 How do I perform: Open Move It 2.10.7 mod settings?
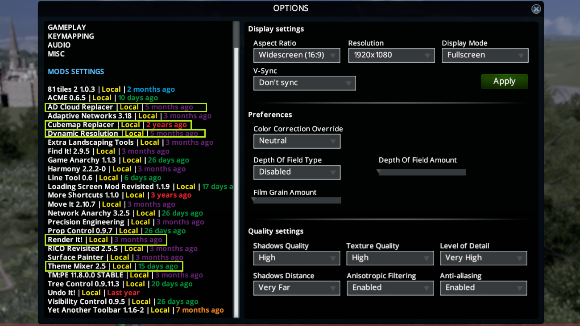pyautogui.click(x=112, y=204)
